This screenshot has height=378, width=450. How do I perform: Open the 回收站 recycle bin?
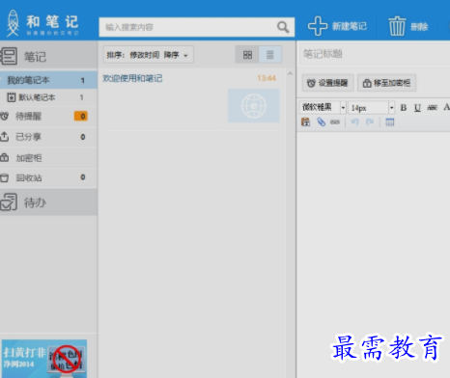[x=48, y=177]
